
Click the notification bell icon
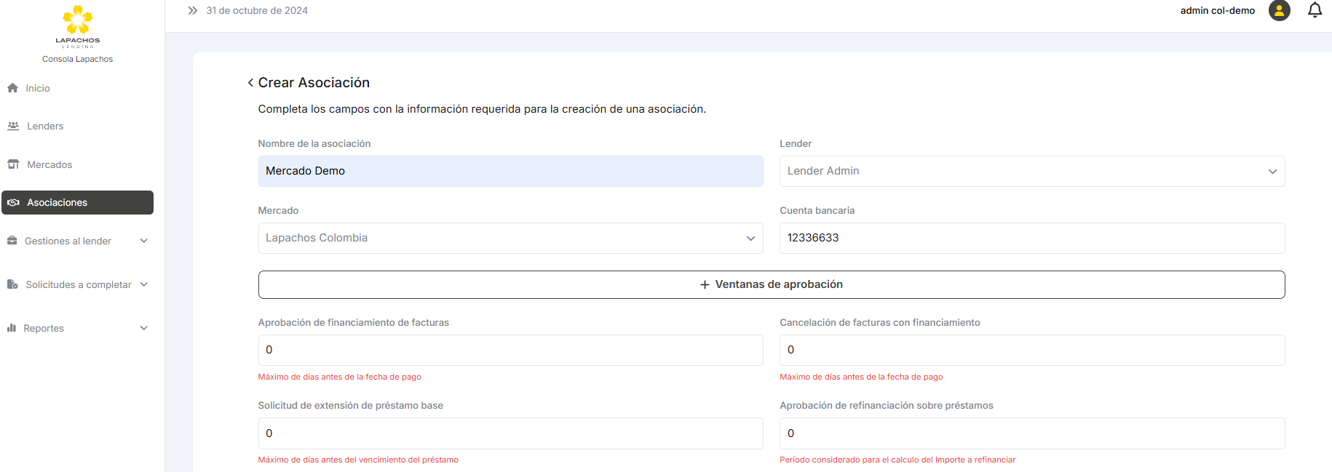coord(1315,10)
